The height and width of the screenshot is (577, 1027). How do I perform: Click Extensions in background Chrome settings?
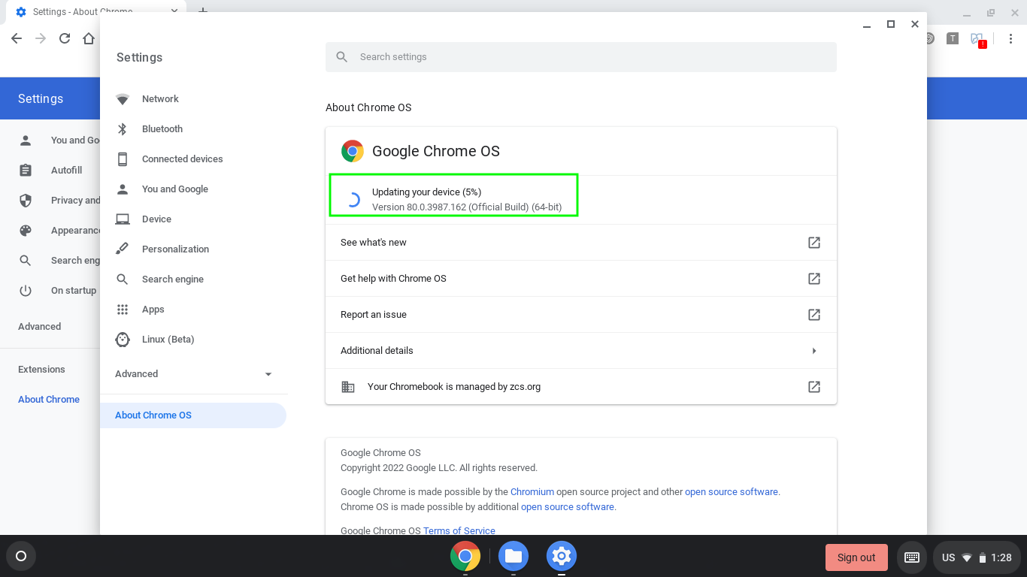(41, 370)
